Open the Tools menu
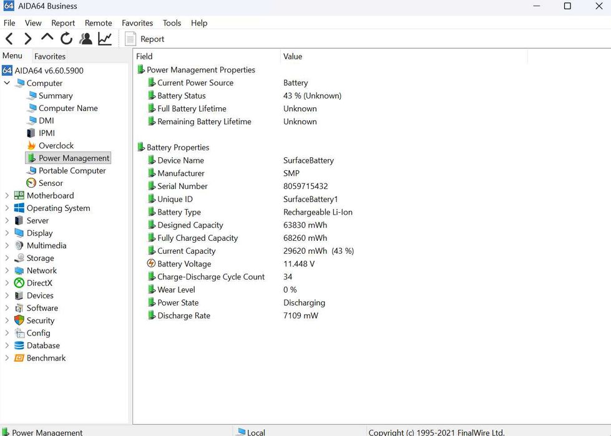 tap(172, 23)
